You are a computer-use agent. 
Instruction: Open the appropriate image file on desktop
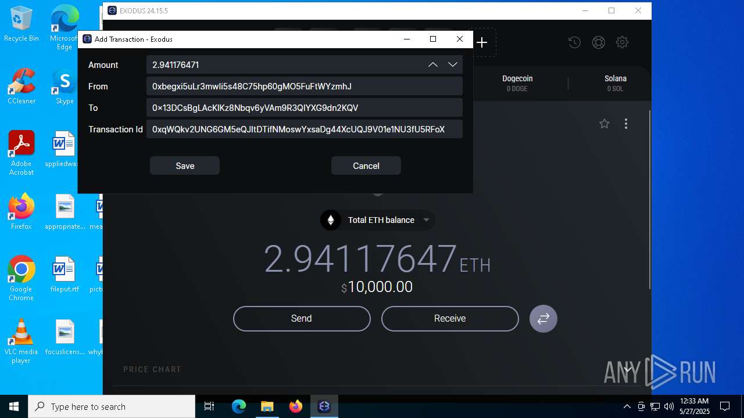(x=65, y=212)
